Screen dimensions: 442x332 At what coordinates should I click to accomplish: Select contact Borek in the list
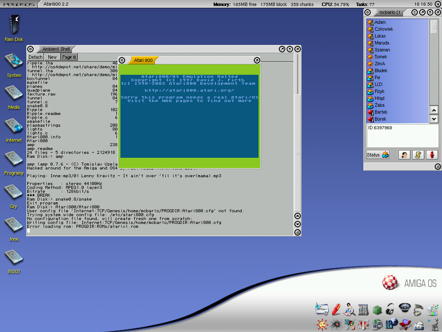(x=398, y=119)
